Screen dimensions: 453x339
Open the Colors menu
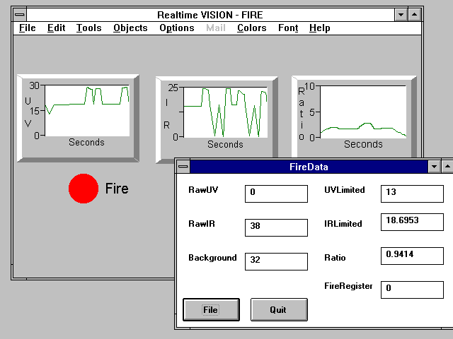pos(251,28)
